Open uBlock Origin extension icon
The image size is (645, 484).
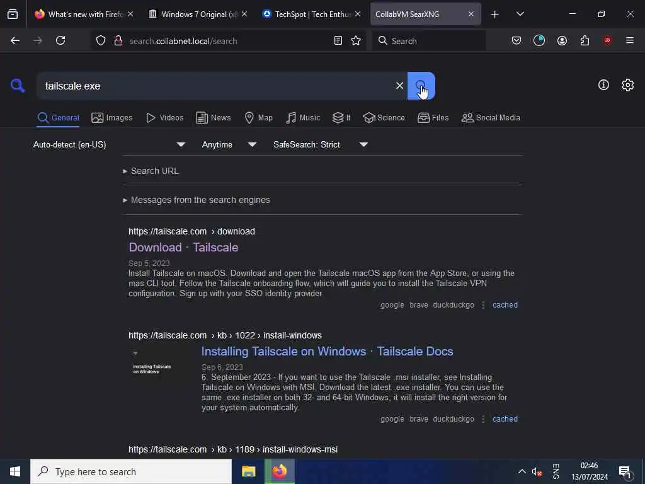tap(607, 40)
